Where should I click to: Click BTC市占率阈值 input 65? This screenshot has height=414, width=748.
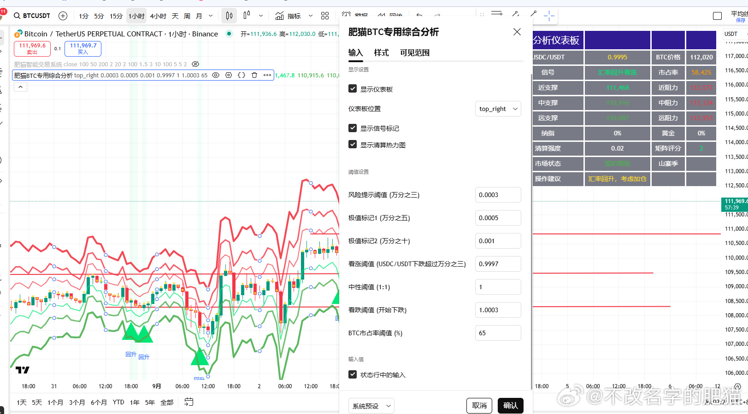pos(498,333)
